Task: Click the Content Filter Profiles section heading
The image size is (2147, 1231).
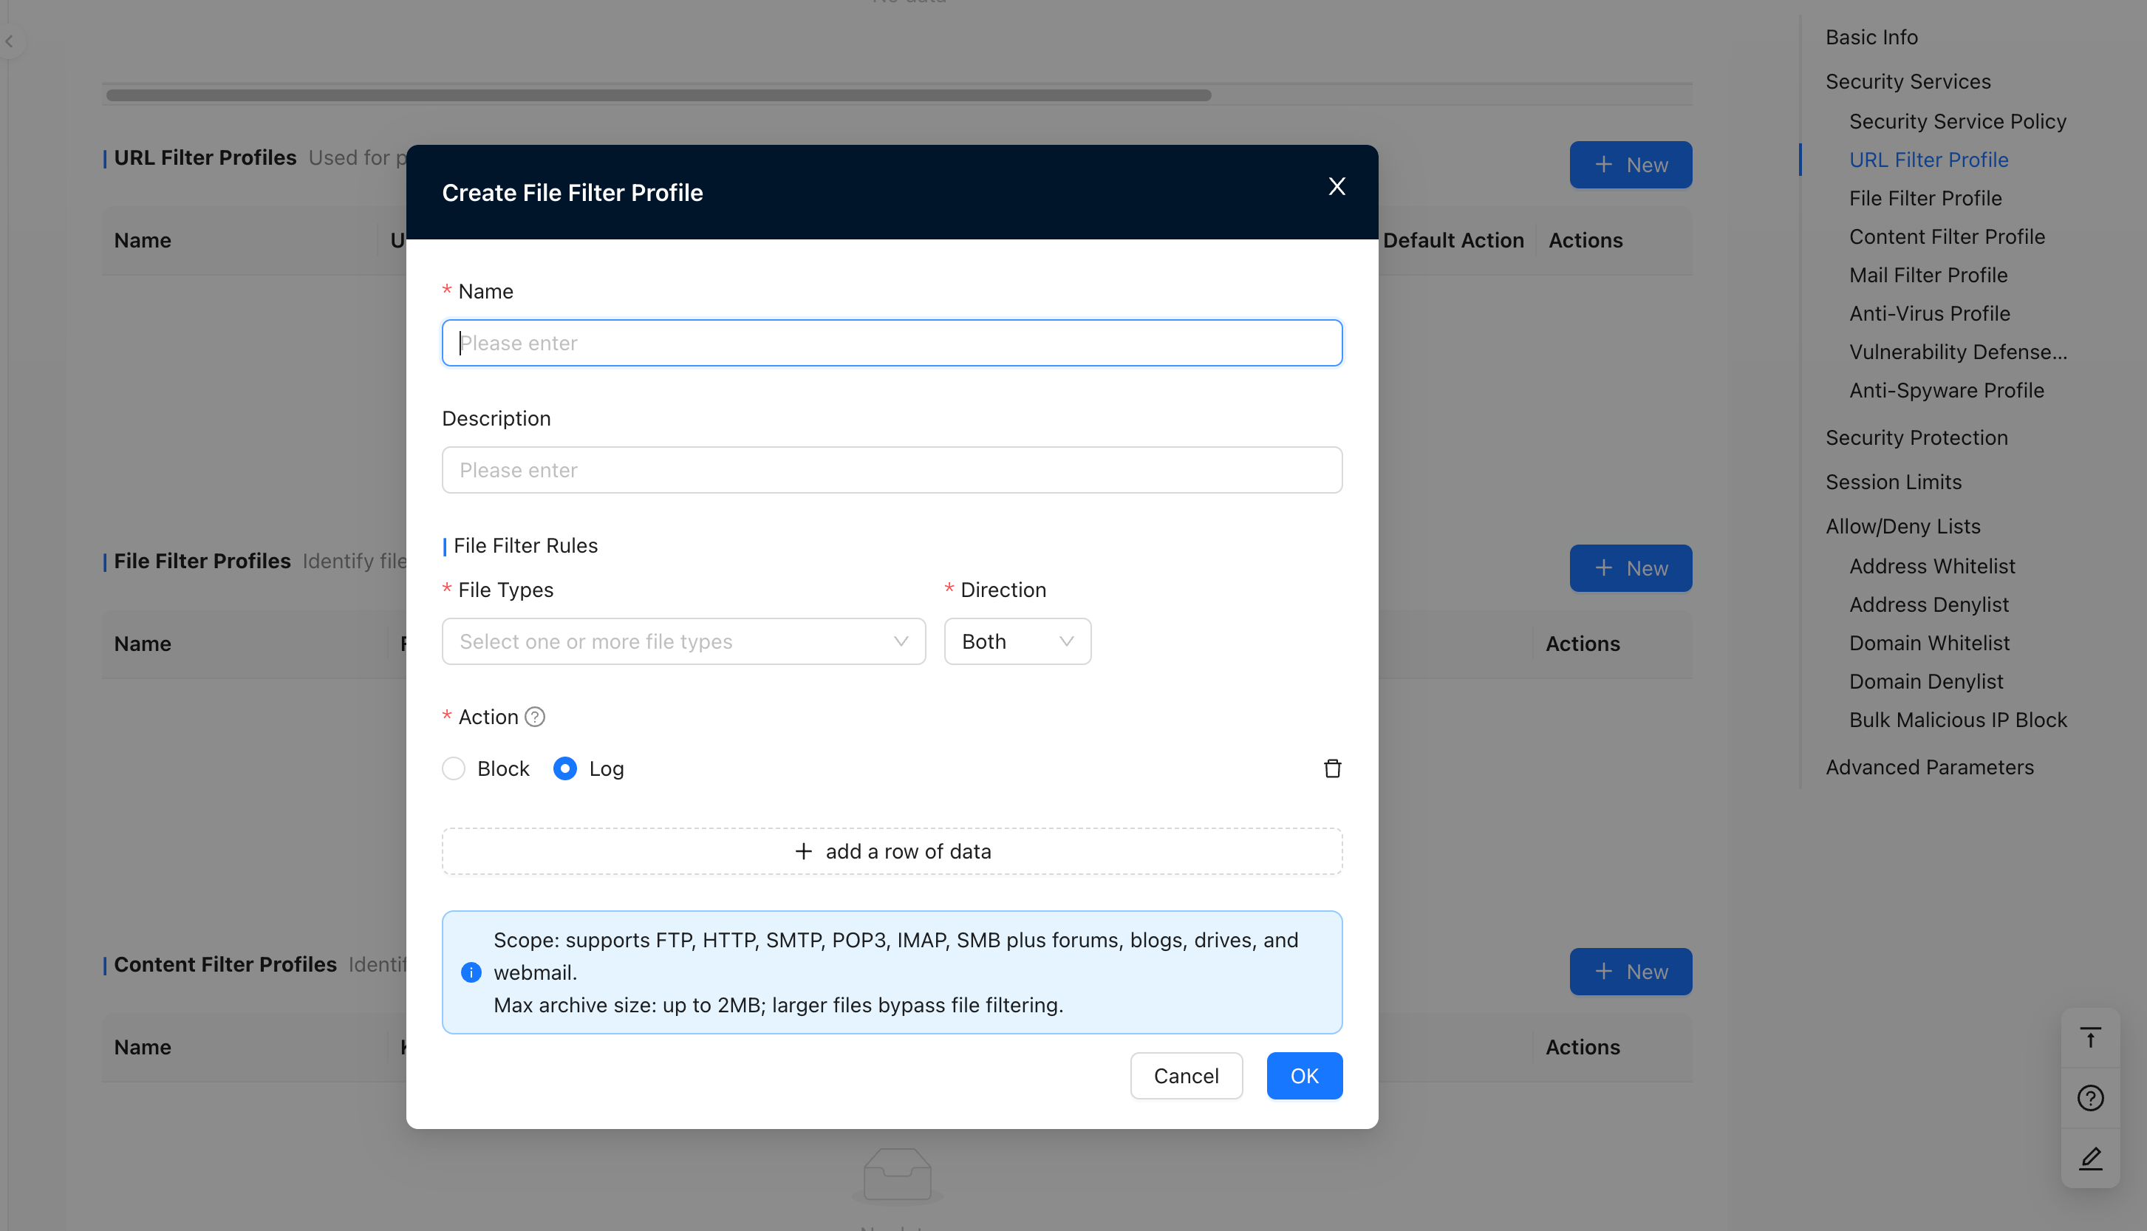Action: [225, 965]
